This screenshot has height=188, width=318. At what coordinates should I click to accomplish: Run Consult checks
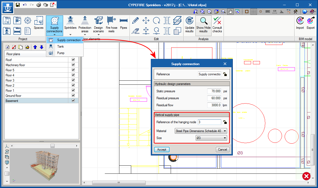tap(217, 21)
